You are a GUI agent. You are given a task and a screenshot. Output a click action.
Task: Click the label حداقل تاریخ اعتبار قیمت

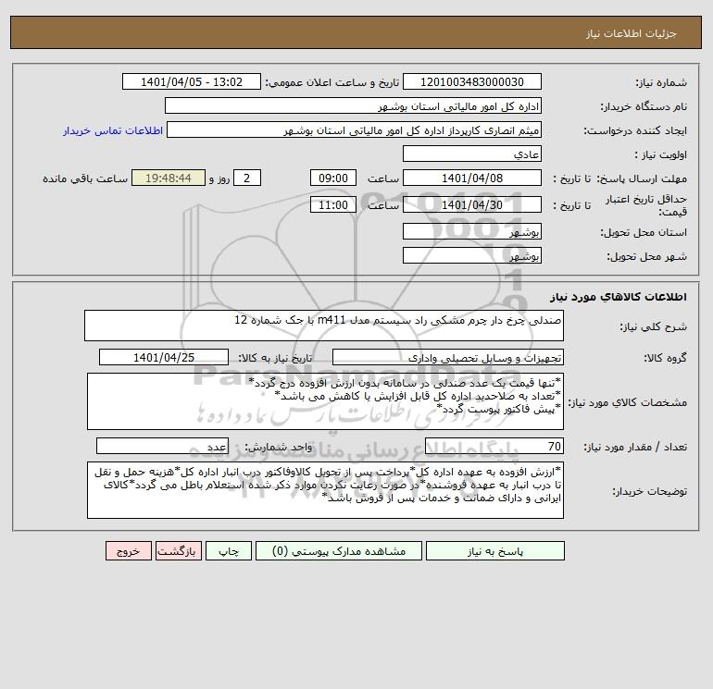pos(646,205)
